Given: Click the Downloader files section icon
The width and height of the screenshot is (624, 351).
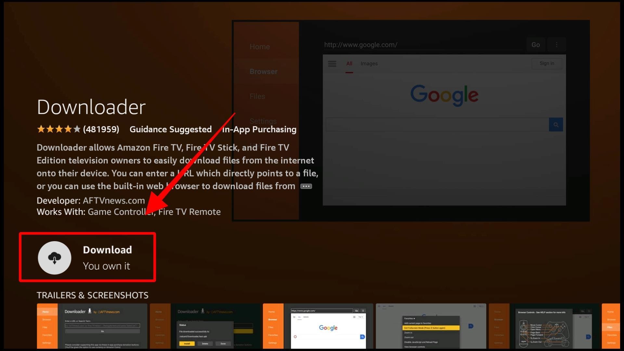Looking at the screenshot, I should (x=258, y=96).
